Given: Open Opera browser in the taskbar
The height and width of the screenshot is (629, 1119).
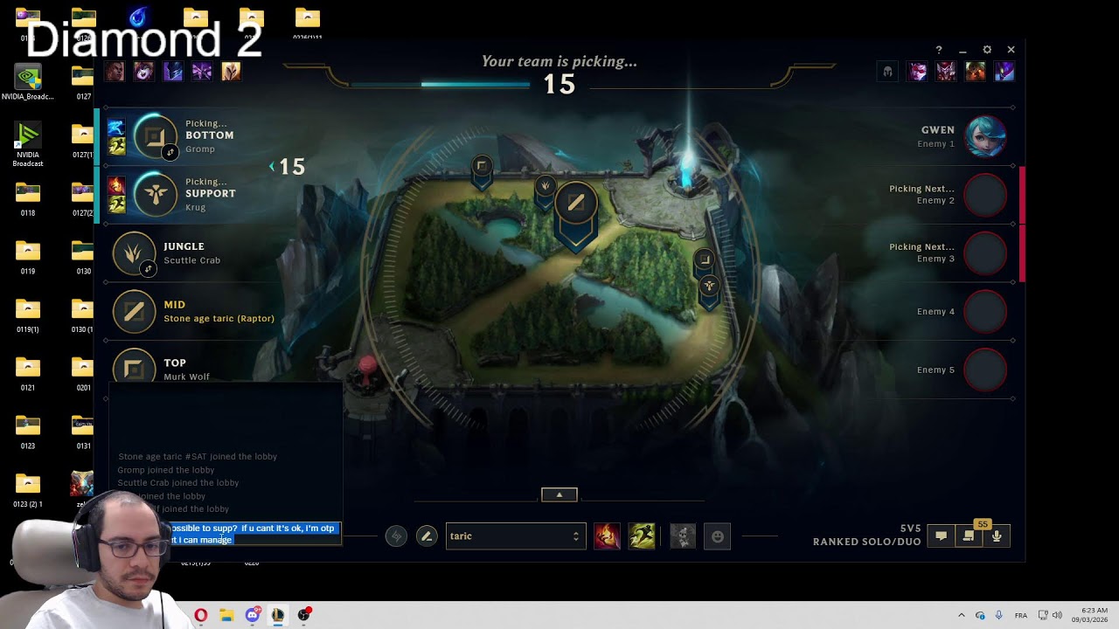Looking at the screenshot, I should 201,615.
